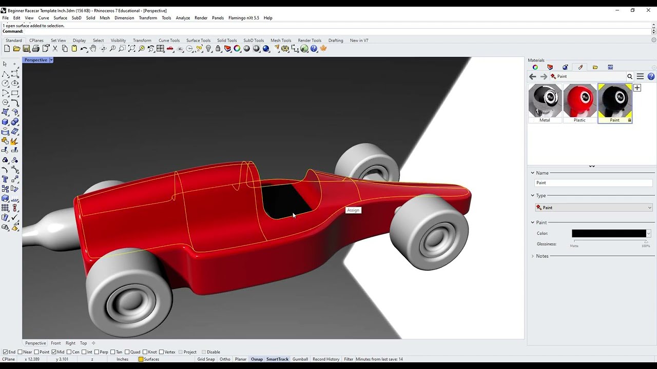This screenshot has width=657, height=369.
Task: Open a file with the folder icon
Action: (x=16, y=49)
